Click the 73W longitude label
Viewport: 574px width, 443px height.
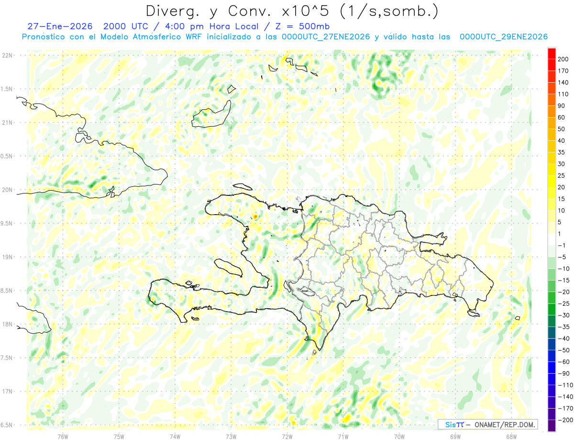(x=231, y=436)
